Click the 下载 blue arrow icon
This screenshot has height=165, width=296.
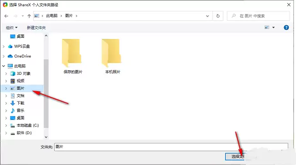13,103
